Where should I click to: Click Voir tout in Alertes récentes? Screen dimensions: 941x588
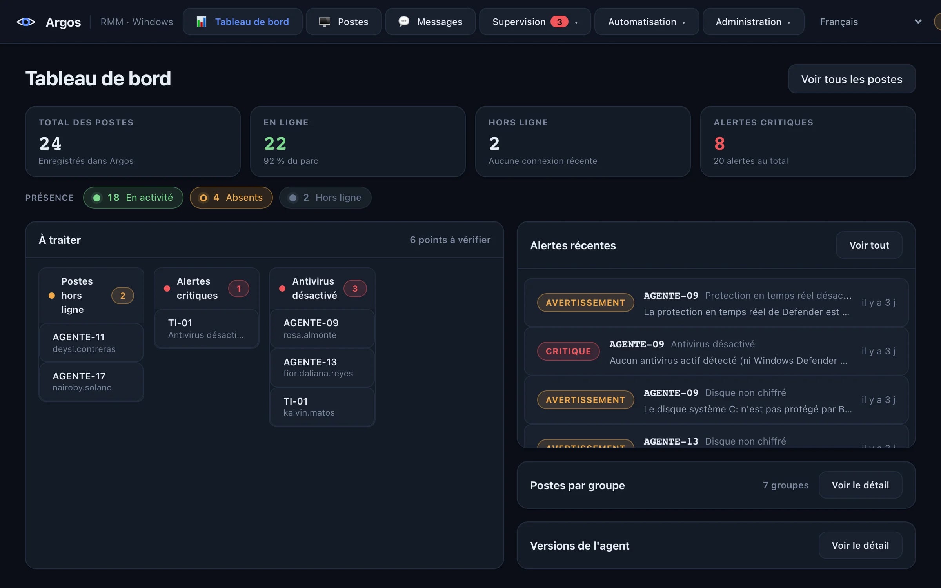[869, 245]
